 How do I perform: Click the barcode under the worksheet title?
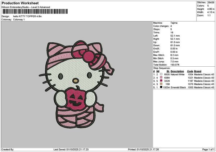tap(35, 11)
